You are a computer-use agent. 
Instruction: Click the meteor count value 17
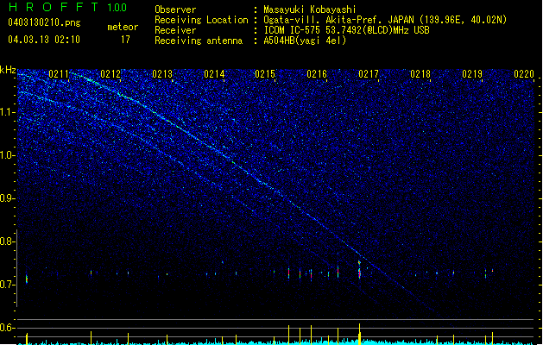[125, 40]
